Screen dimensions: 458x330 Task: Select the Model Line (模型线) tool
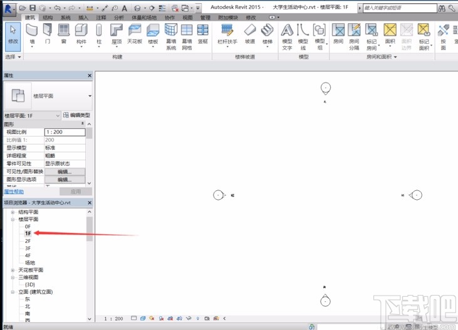coord(303,36)
